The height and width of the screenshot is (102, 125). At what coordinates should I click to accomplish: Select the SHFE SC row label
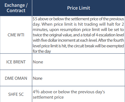pyautogui.click(x=16, y=94)
